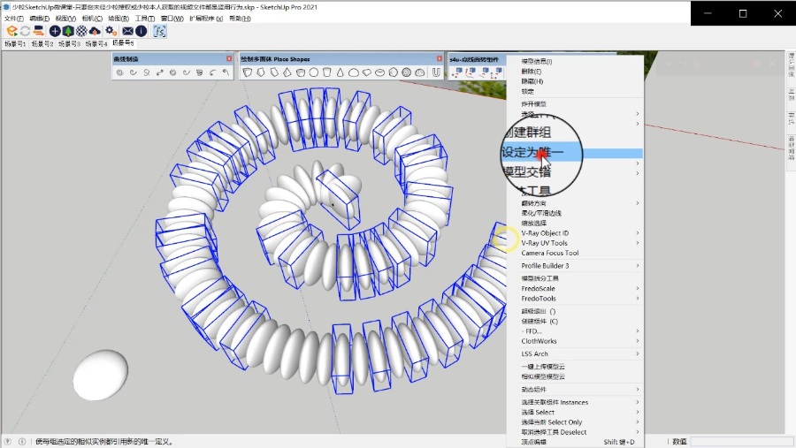Screen dimensions: 796x448
Task: Click the envelope mail icon
Action: 128,32
